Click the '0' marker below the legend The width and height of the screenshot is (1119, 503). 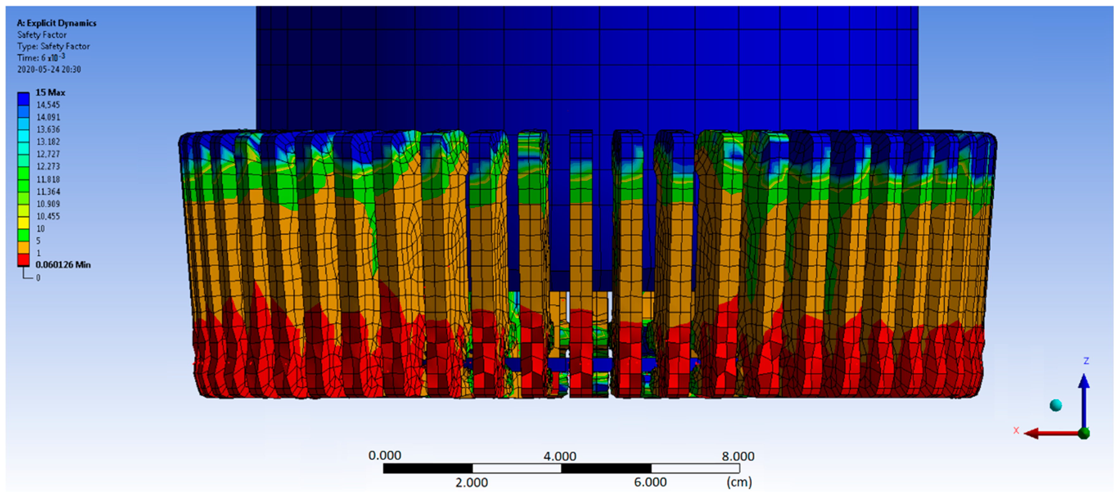[38, 278]
